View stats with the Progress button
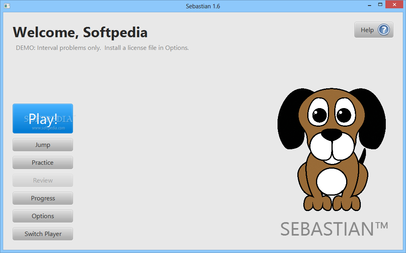 43,198
